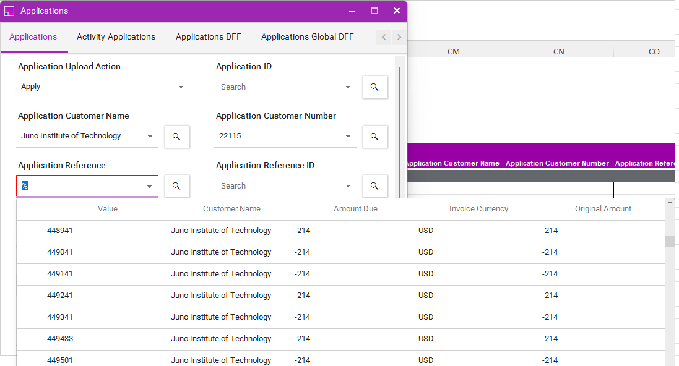
Task: Maximize the Applications window
Action: coord(374,11)
